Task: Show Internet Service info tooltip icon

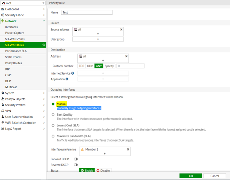Action: (x=73, y=73)
